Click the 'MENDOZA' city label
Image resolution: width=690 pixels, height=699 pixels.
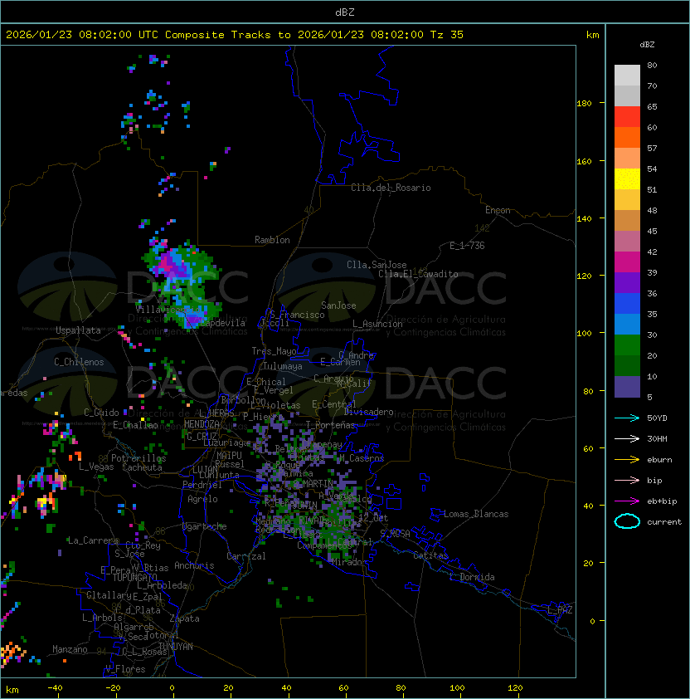click(x=202, y=424)
